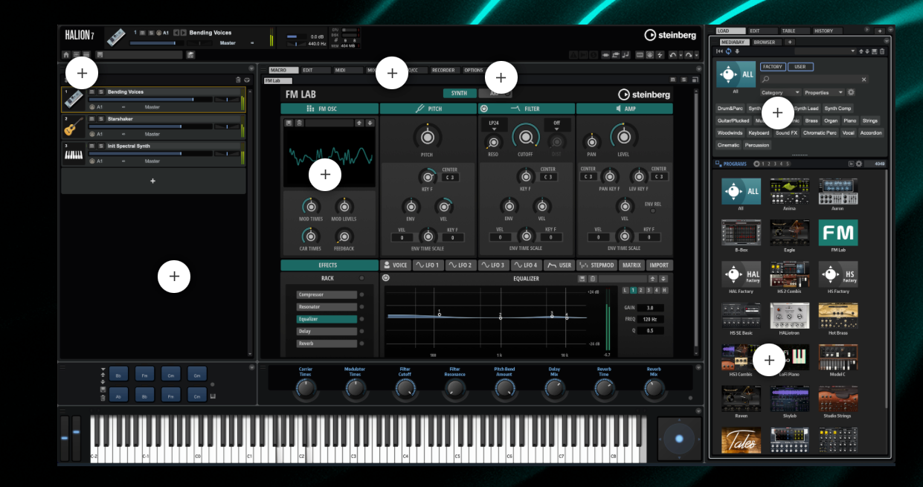
Task: Save FM OSC preset with floppy icon
Action: tap(289, 123)
